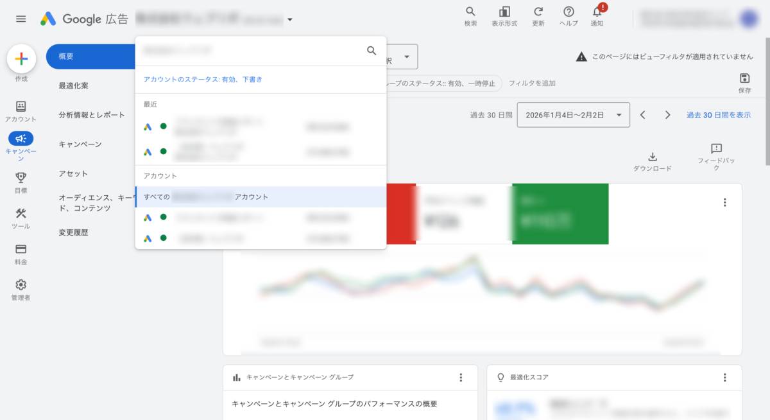
Task: Open the ツール tools sidebar item
Action: [x=21, y=214]
